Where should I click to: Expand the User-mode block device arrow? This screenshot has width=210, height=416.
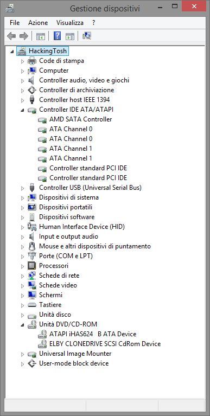(23, 364)
